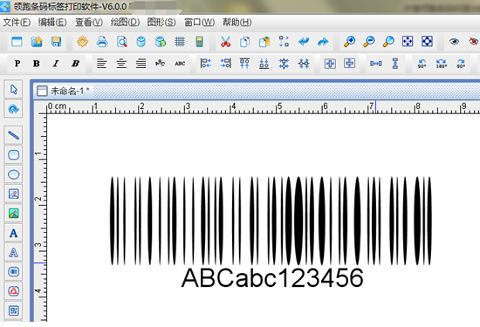Open the printer print icon
The height and width of the screenshot is (327, 480).
(102, 42)
